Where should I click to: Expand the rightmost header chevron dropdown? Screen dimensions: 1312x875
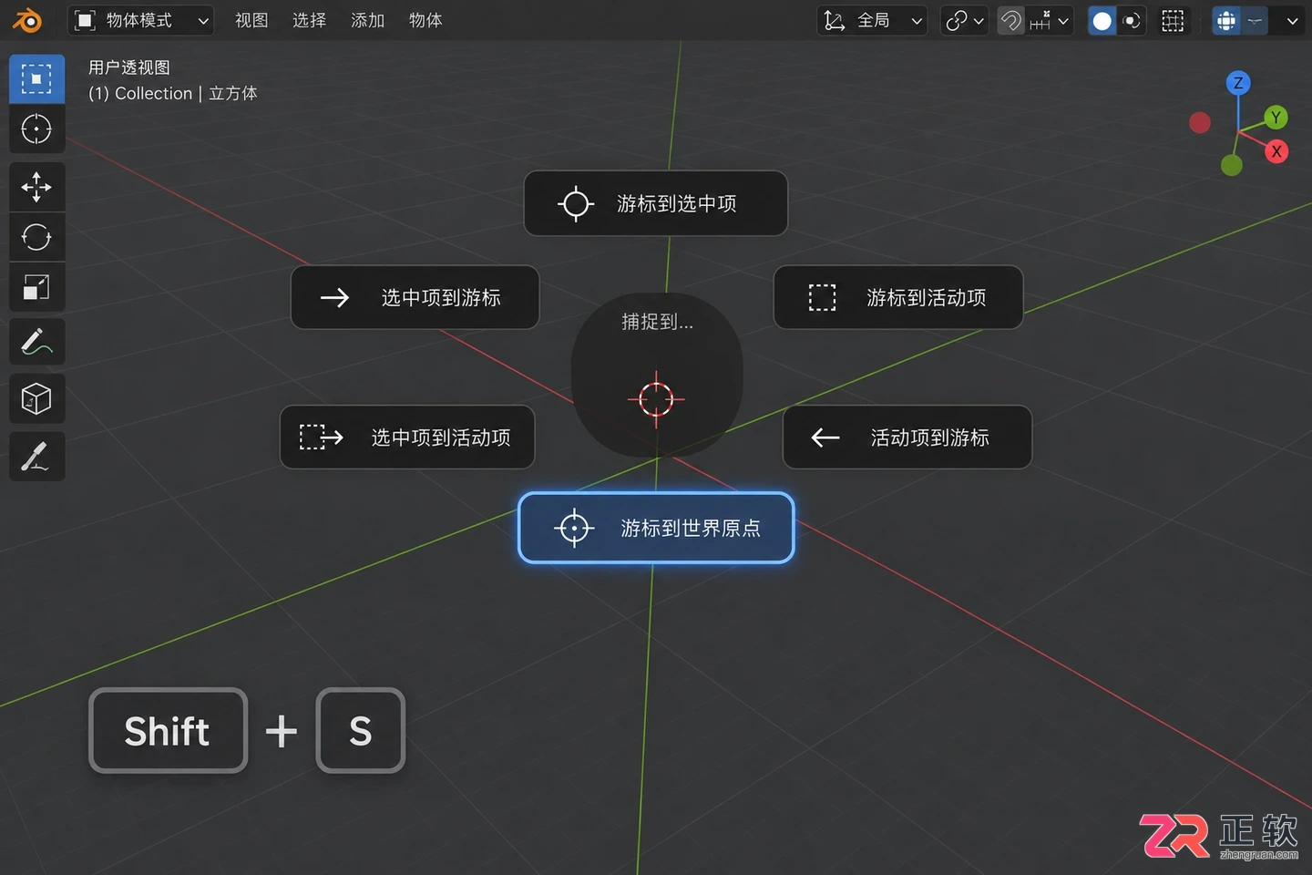click(x=1292, y=21)
